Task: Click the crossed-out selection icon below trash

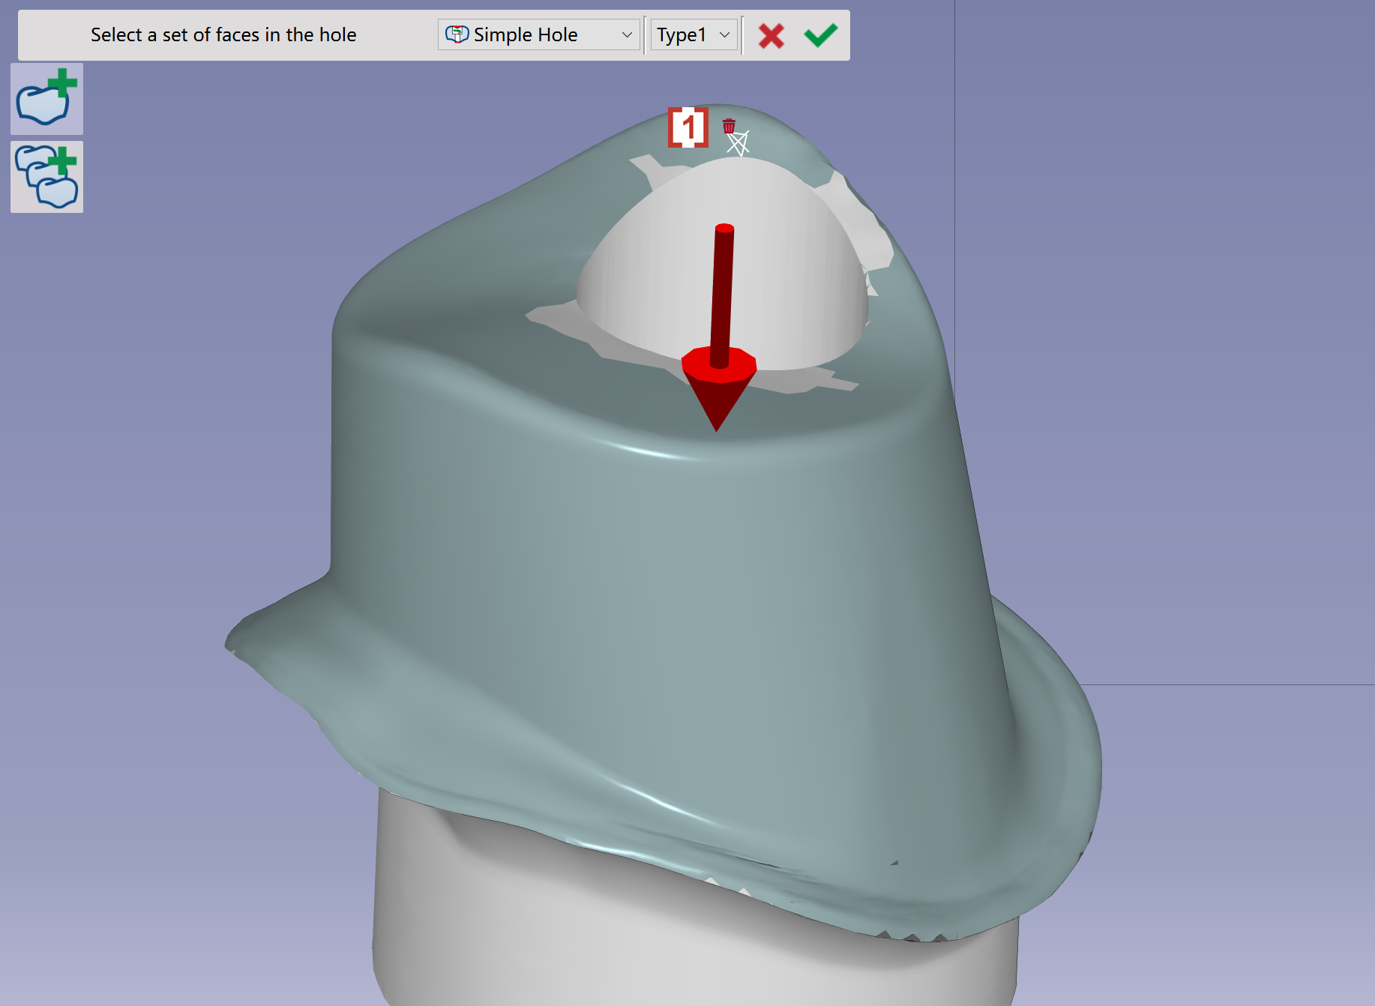Action: tap(738, 143)
